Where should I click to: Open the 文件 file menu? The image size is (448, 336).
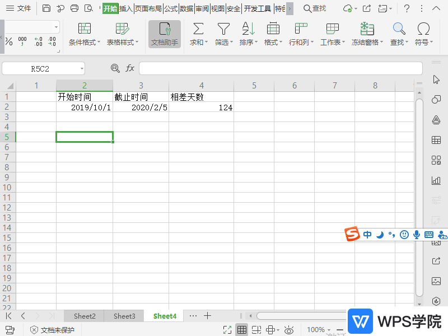coord(18,8)
